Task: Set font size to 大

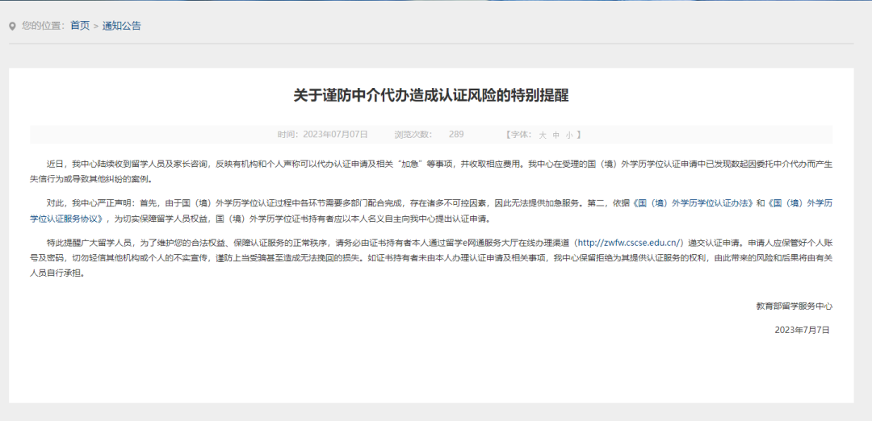Action: pos(543,135)
